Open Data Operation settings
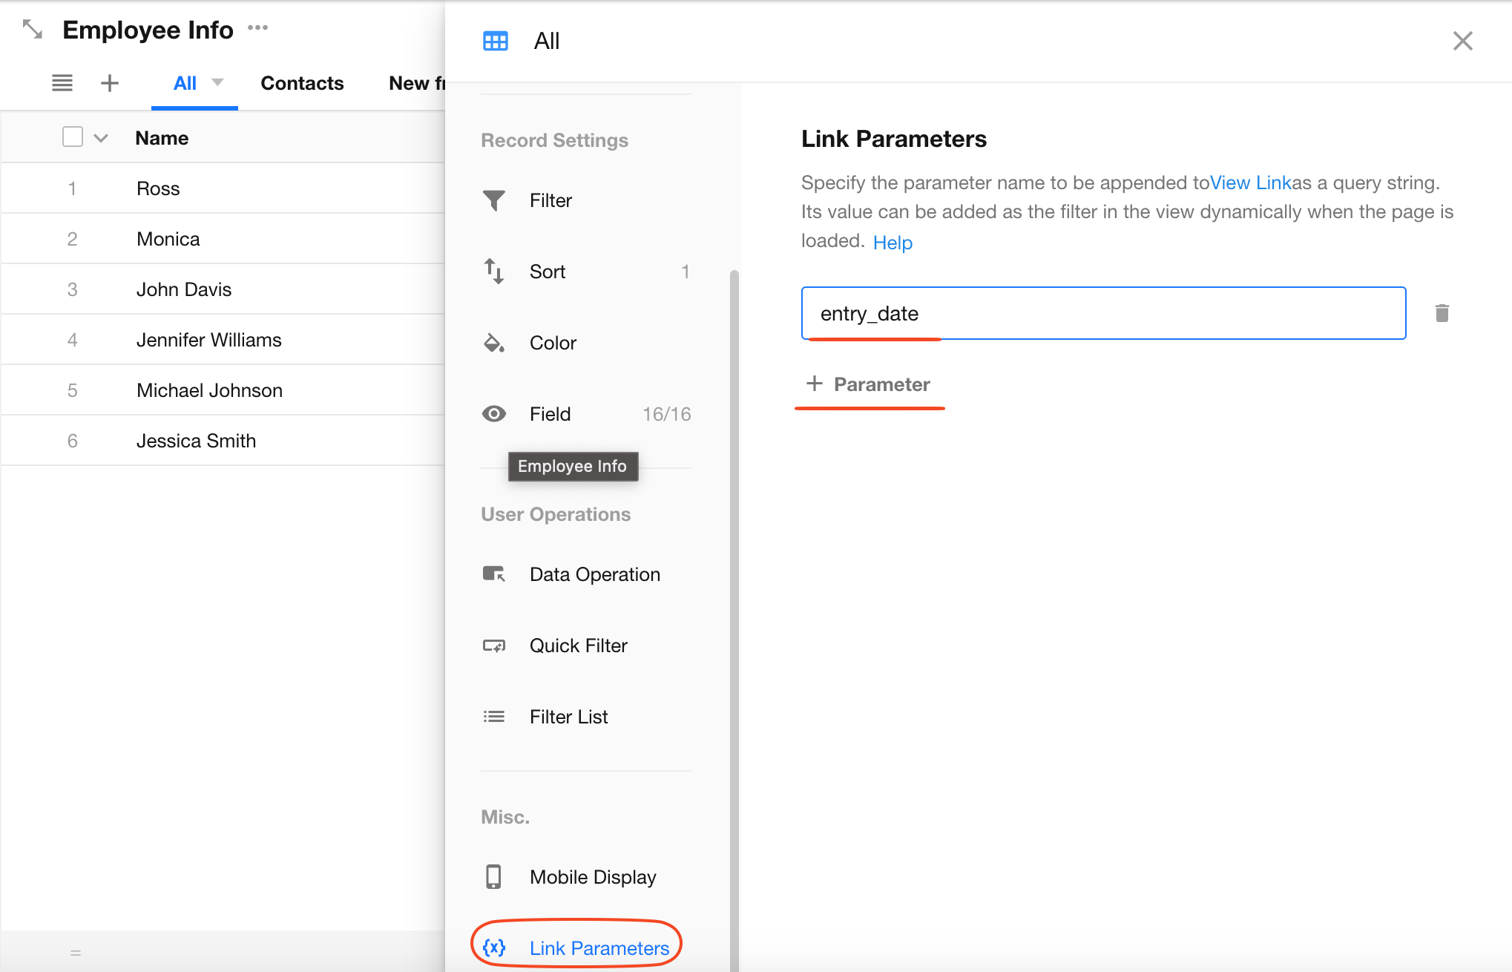Image resolution: width=1512 pixels, height=972 pixels. pyautogui.click(x=594, y=574)
